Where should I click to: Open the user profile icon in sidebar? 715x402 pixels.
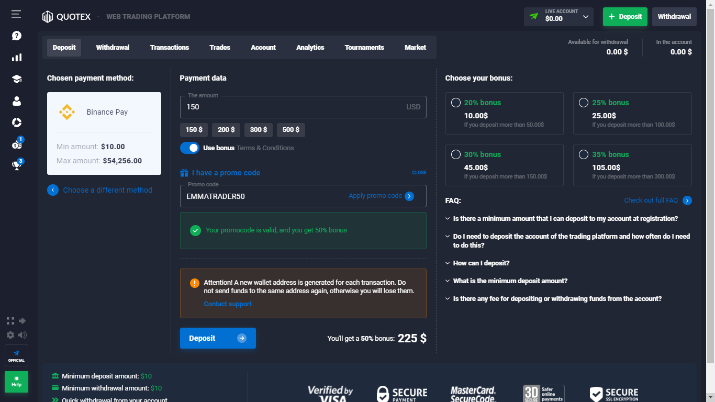17,101
